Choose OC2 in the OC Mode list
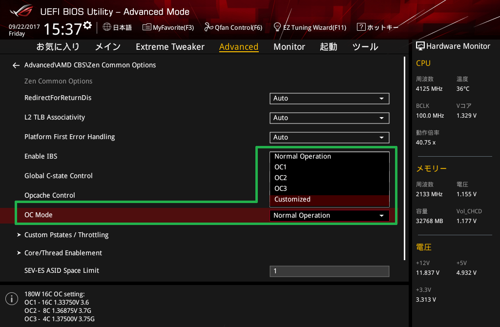This screenshot has width=500, height=327. (x=330, y=178)
